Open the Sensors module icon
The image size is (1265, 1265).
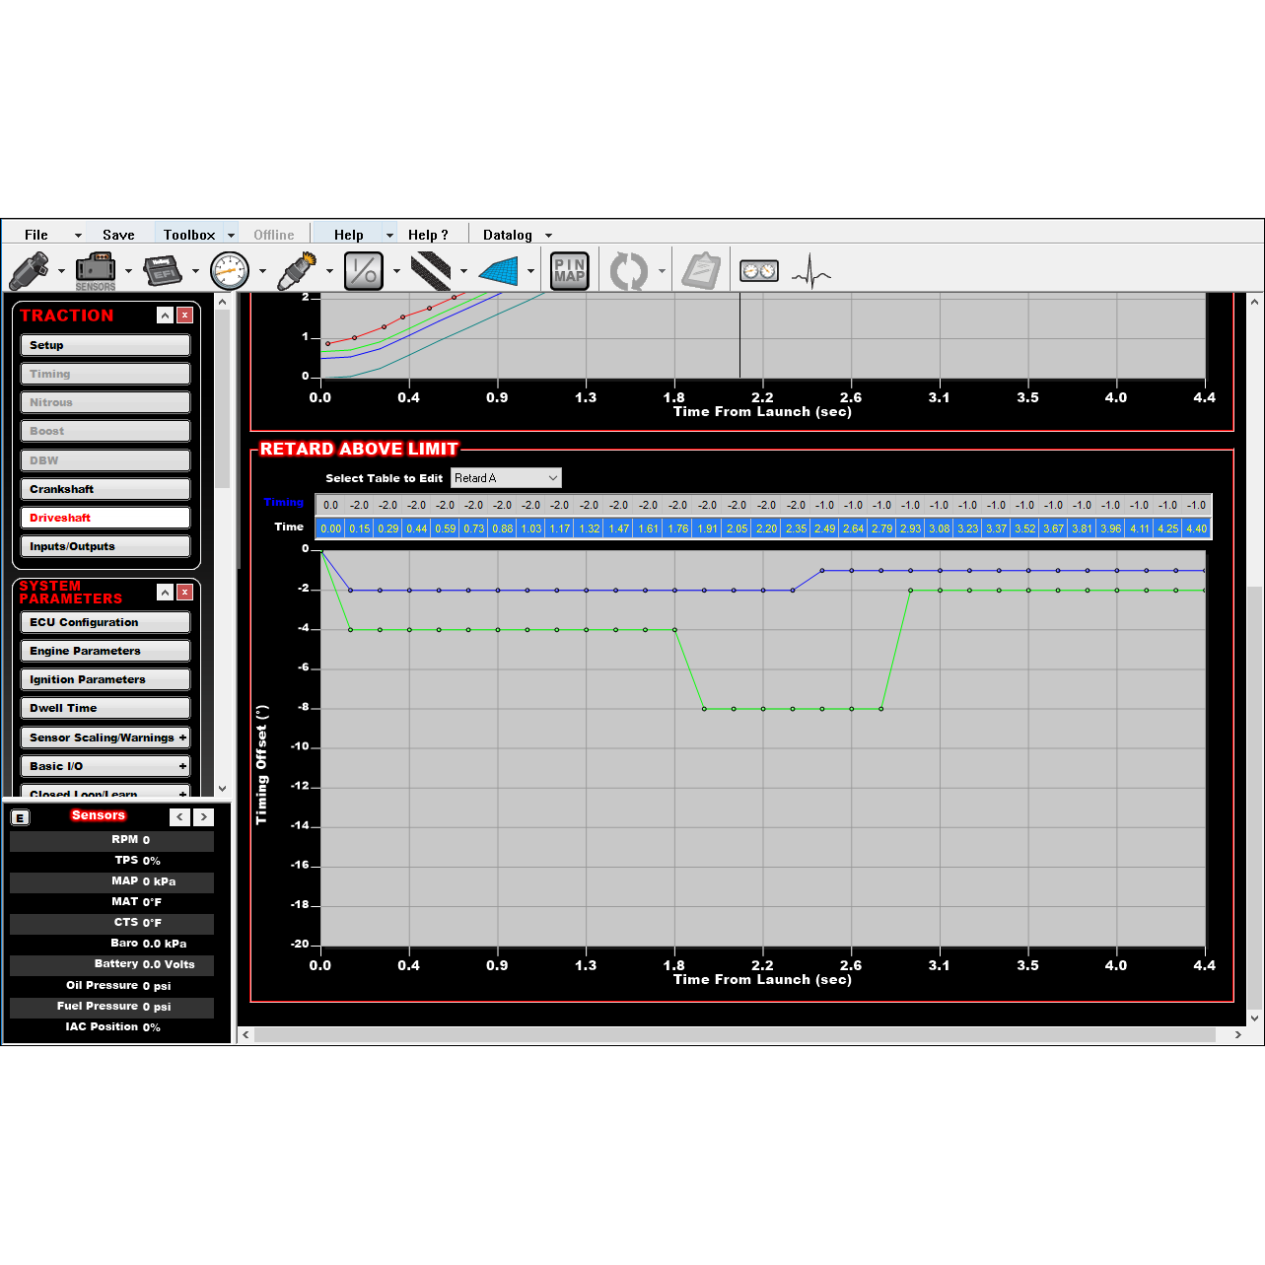[96, 270]
